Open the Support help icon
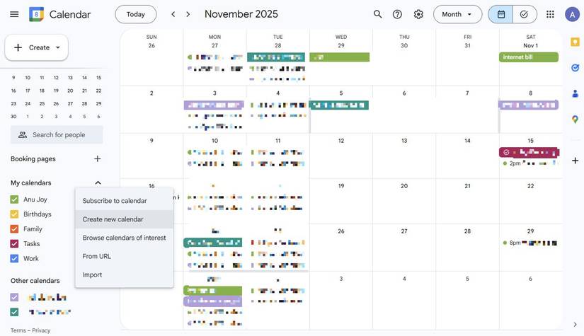The width and height of the screenshot is (584, 336). pos(398,14)
